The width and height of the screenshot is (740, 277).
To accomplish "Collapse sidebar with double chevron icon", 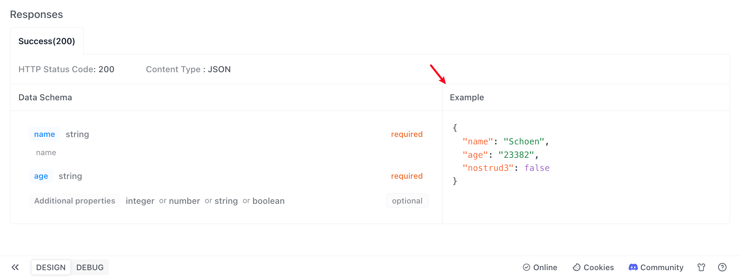I will (15, 267).
